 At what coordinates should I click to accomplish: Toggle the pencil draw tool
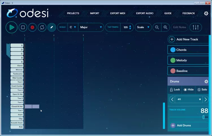coord(52,27)
